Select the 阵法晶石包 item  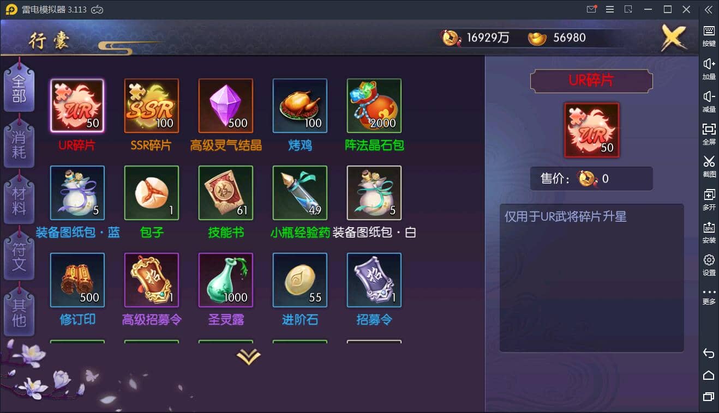374,106
